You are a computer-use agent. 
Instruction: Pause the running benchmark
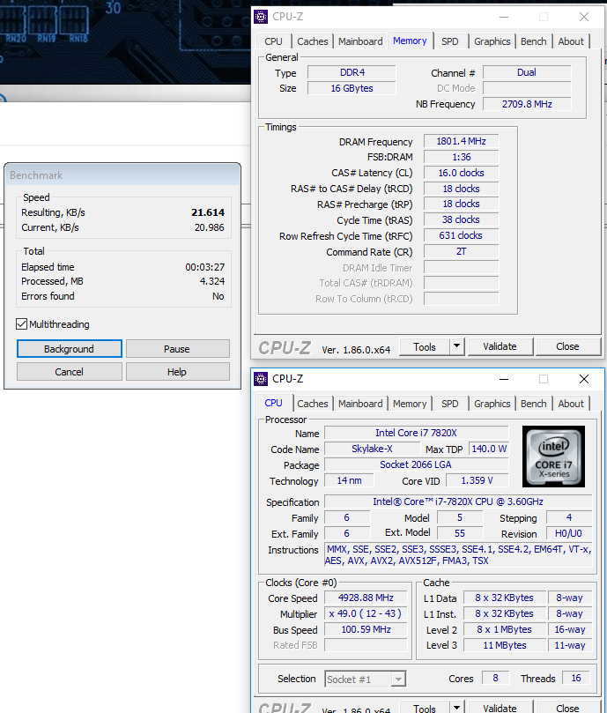tap(177, 349)
